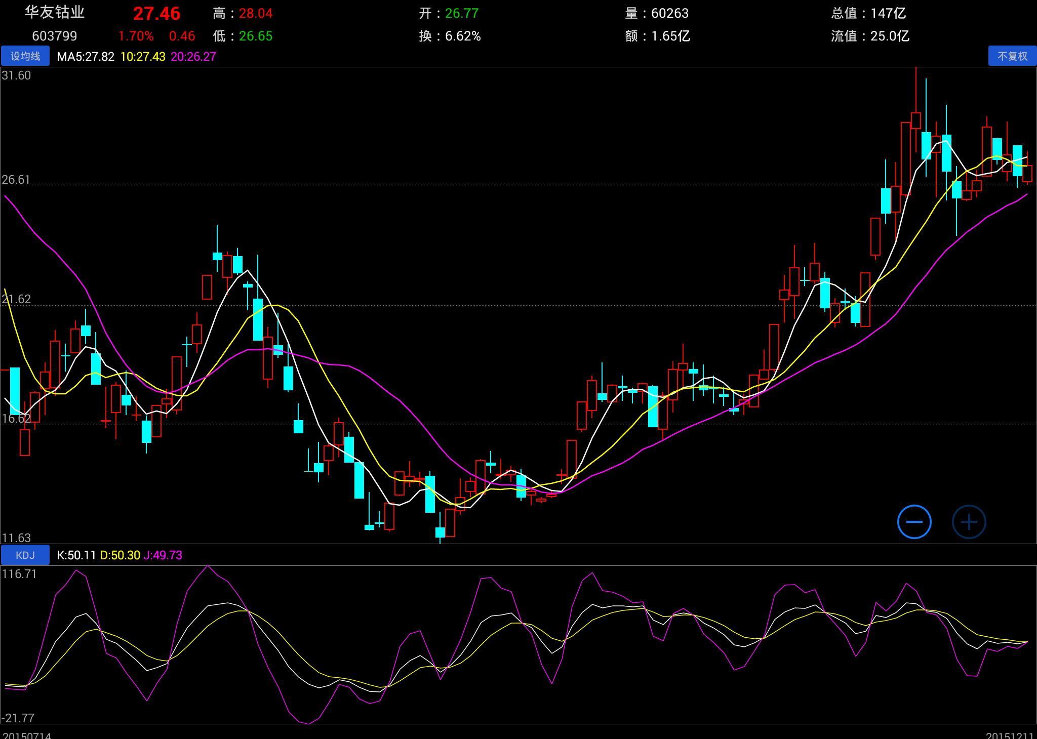Click the 116.71 KDJ axis label
The width and height of the screenshot is (1037, 739).
19,573
